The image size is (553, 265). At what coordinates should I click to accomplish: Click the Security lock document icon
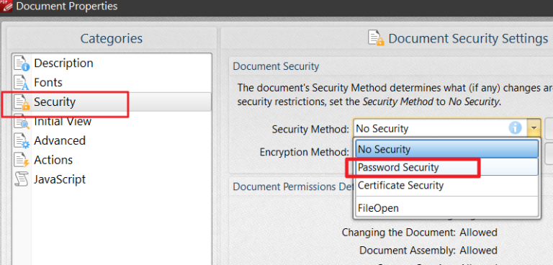[x=22, y=102]
